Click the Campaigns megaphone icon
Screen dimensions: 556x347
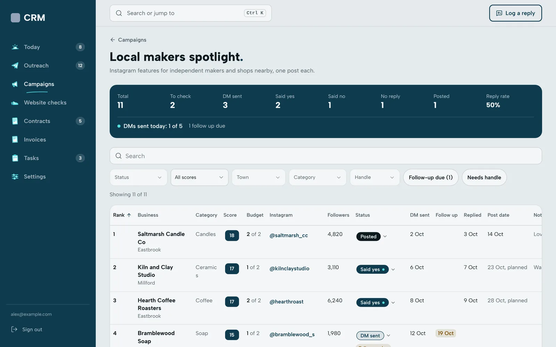point(15,84)
